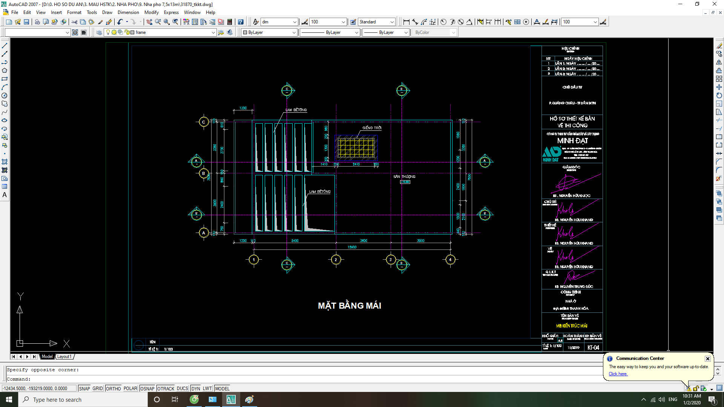Open Task View on the taskbar
The width and height of the screenshot is (724, 407).
coord(175,399)
